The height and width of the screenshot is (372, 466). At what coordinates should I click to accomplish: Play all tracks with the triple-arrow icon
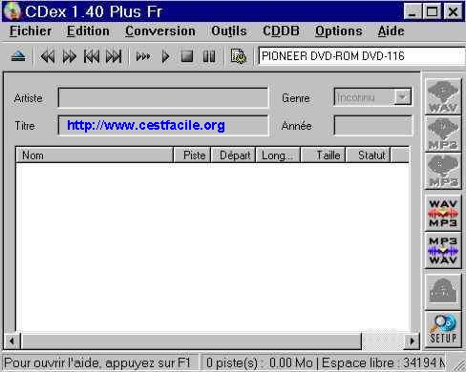[143, 57]
